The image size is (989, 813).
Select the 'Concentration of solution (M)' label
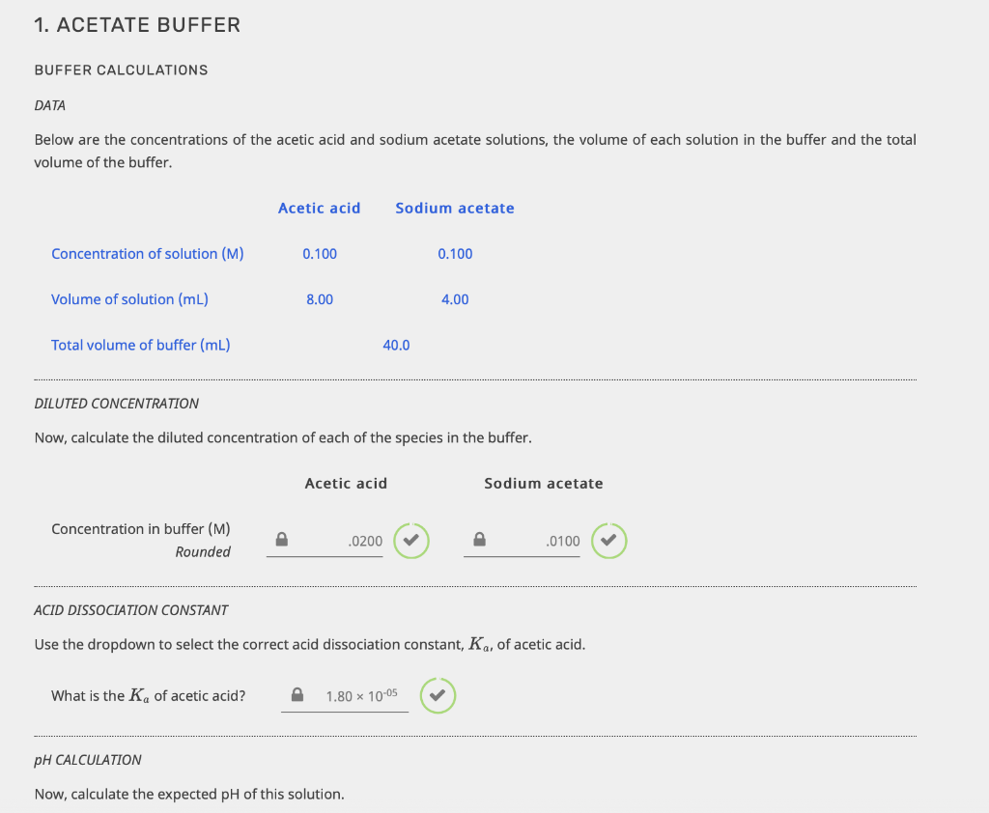(x=147, y=253)
